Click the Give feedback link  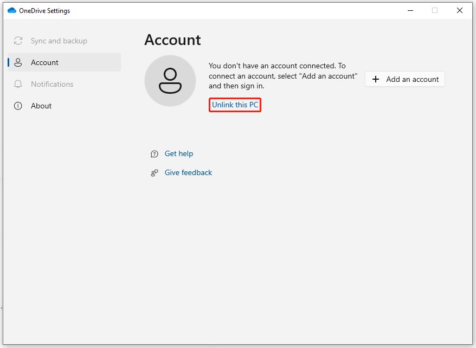coord(188,172)
